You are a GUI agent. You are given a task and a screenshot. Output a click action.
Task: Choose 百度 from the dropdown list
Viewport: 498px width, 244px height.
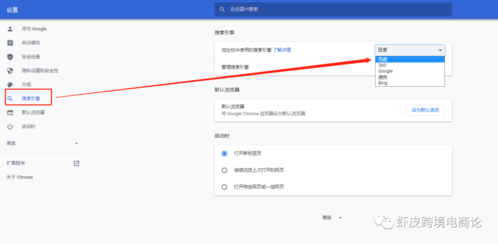410,59
